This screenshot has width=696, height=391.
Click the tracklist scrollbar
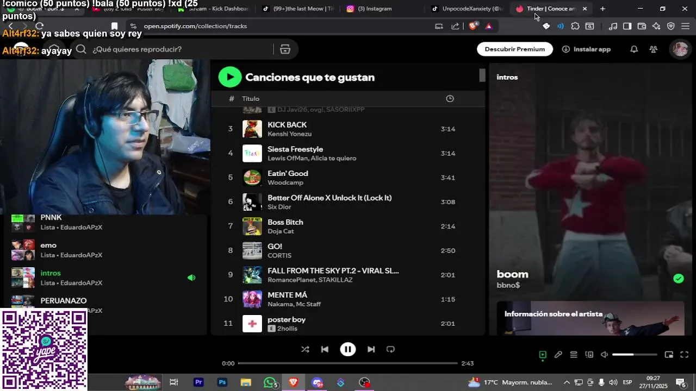point(482,75)
